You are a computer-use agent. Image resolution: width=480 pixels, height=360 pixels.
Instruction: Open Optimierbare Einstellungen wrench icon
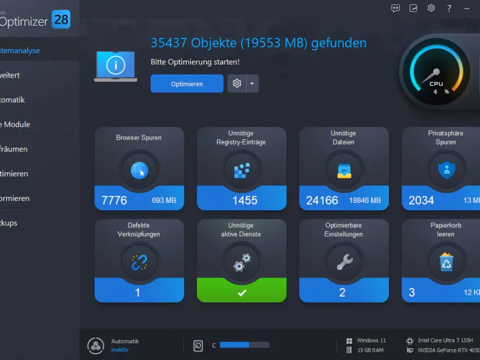(344, 263)
